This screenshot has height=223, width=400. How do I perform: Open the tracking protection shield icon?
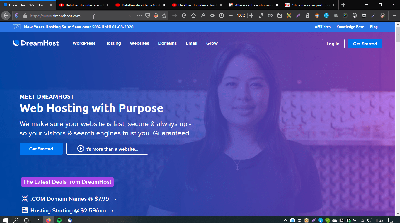point(17,16)
